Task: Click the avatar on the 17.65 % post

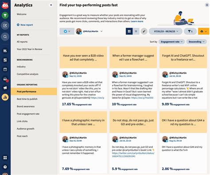Action: pyautogui.click(x=65, y=74)
